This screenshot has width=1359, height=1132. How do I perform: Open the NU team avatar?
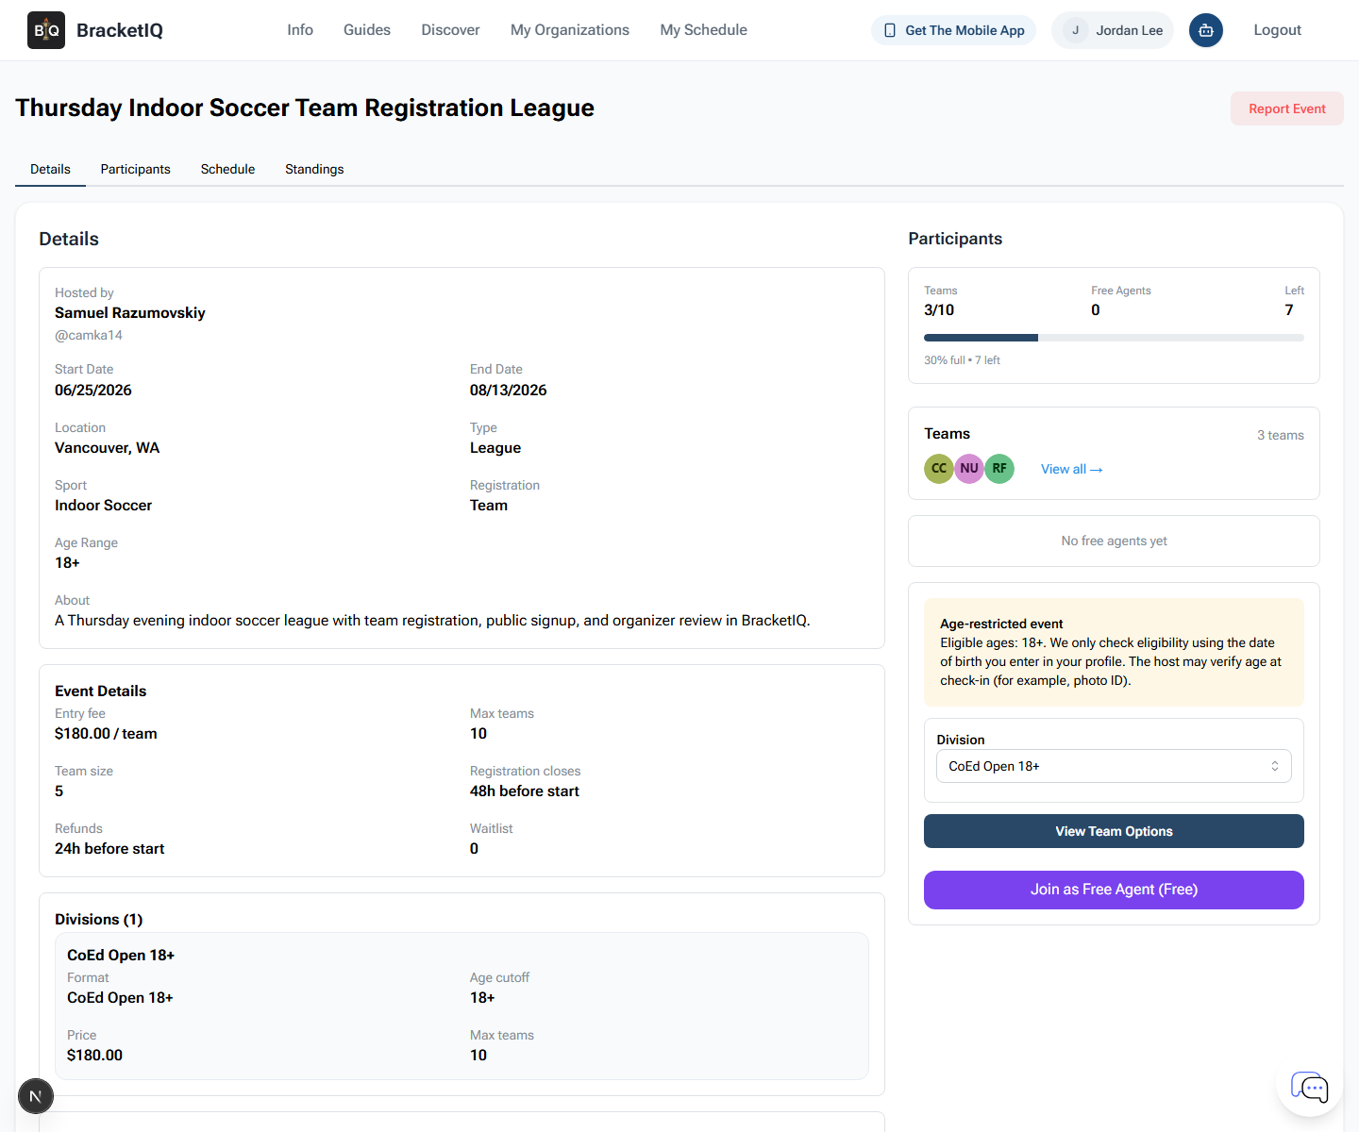(x=969, y=468)
